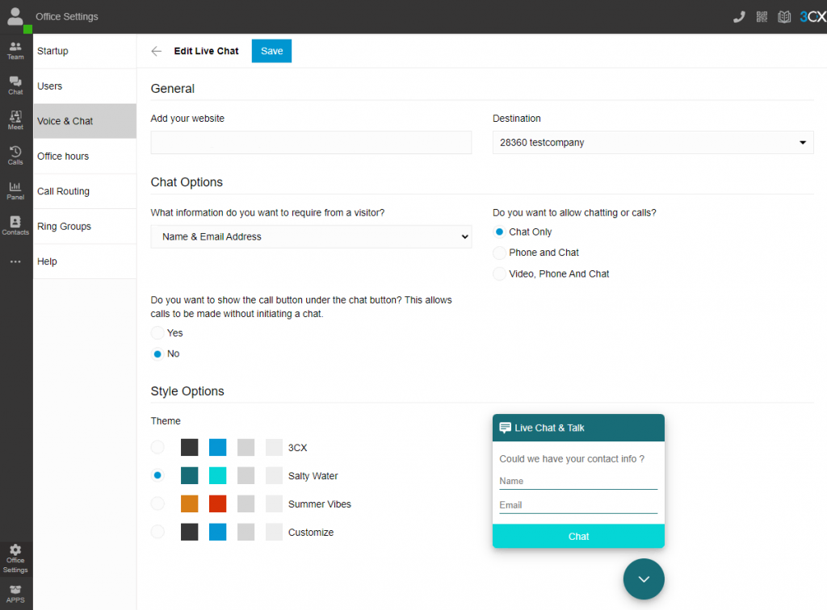Click the Office Settings title text
This screenshot has width=827, height=610.
(67, 17)
